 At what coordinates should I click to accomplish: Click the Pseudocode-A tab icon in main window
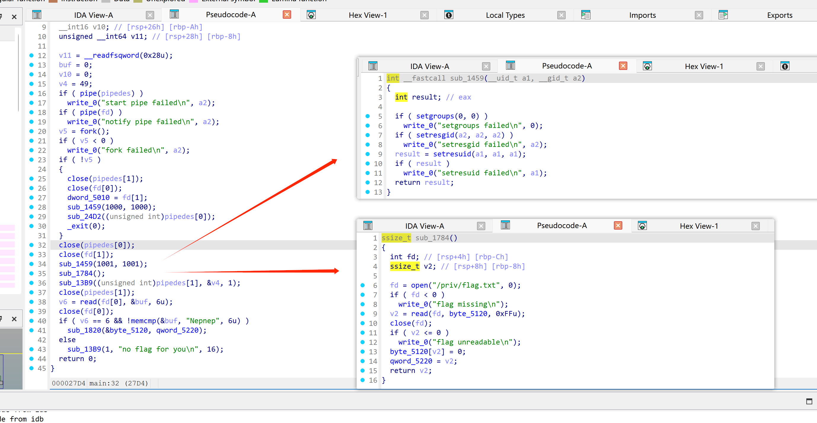[174, 14]
